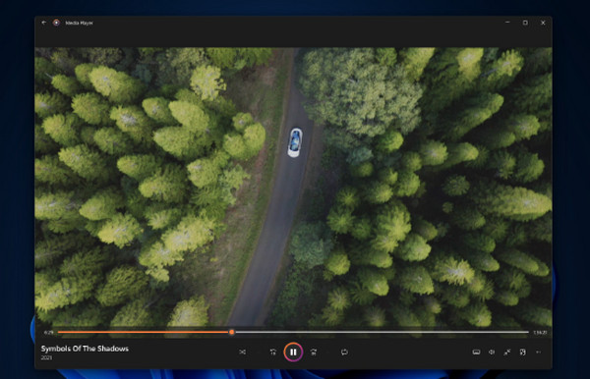The height and width of the screenshot is (379, 590).
Task: Open the volume control
Action: point(492,352)
